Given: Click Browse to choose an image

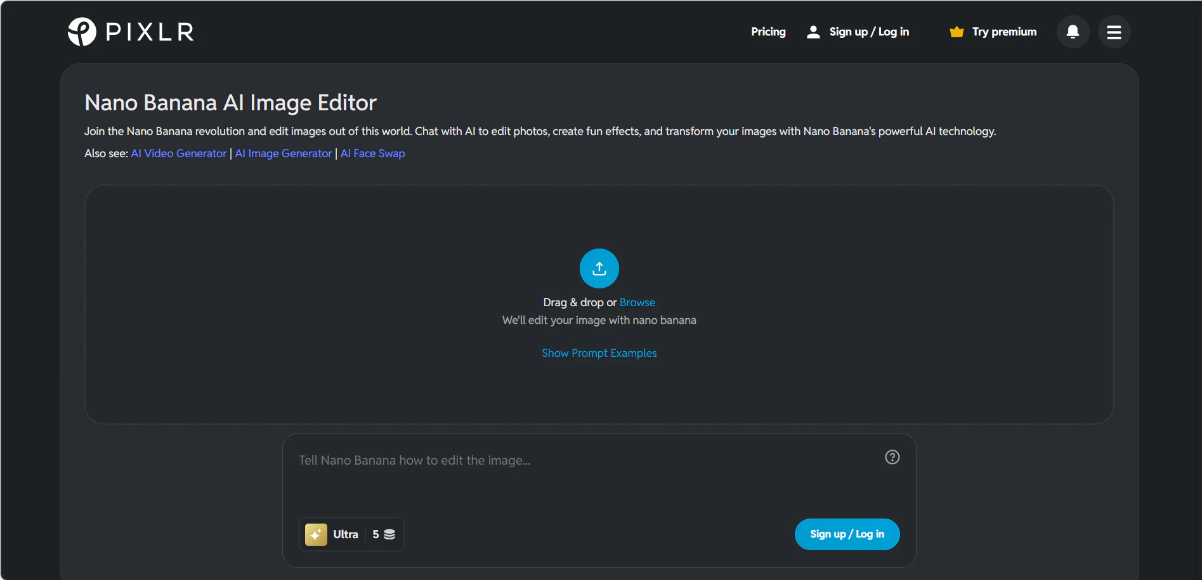Looking at the screenshot, I should [x=637, y=302].
